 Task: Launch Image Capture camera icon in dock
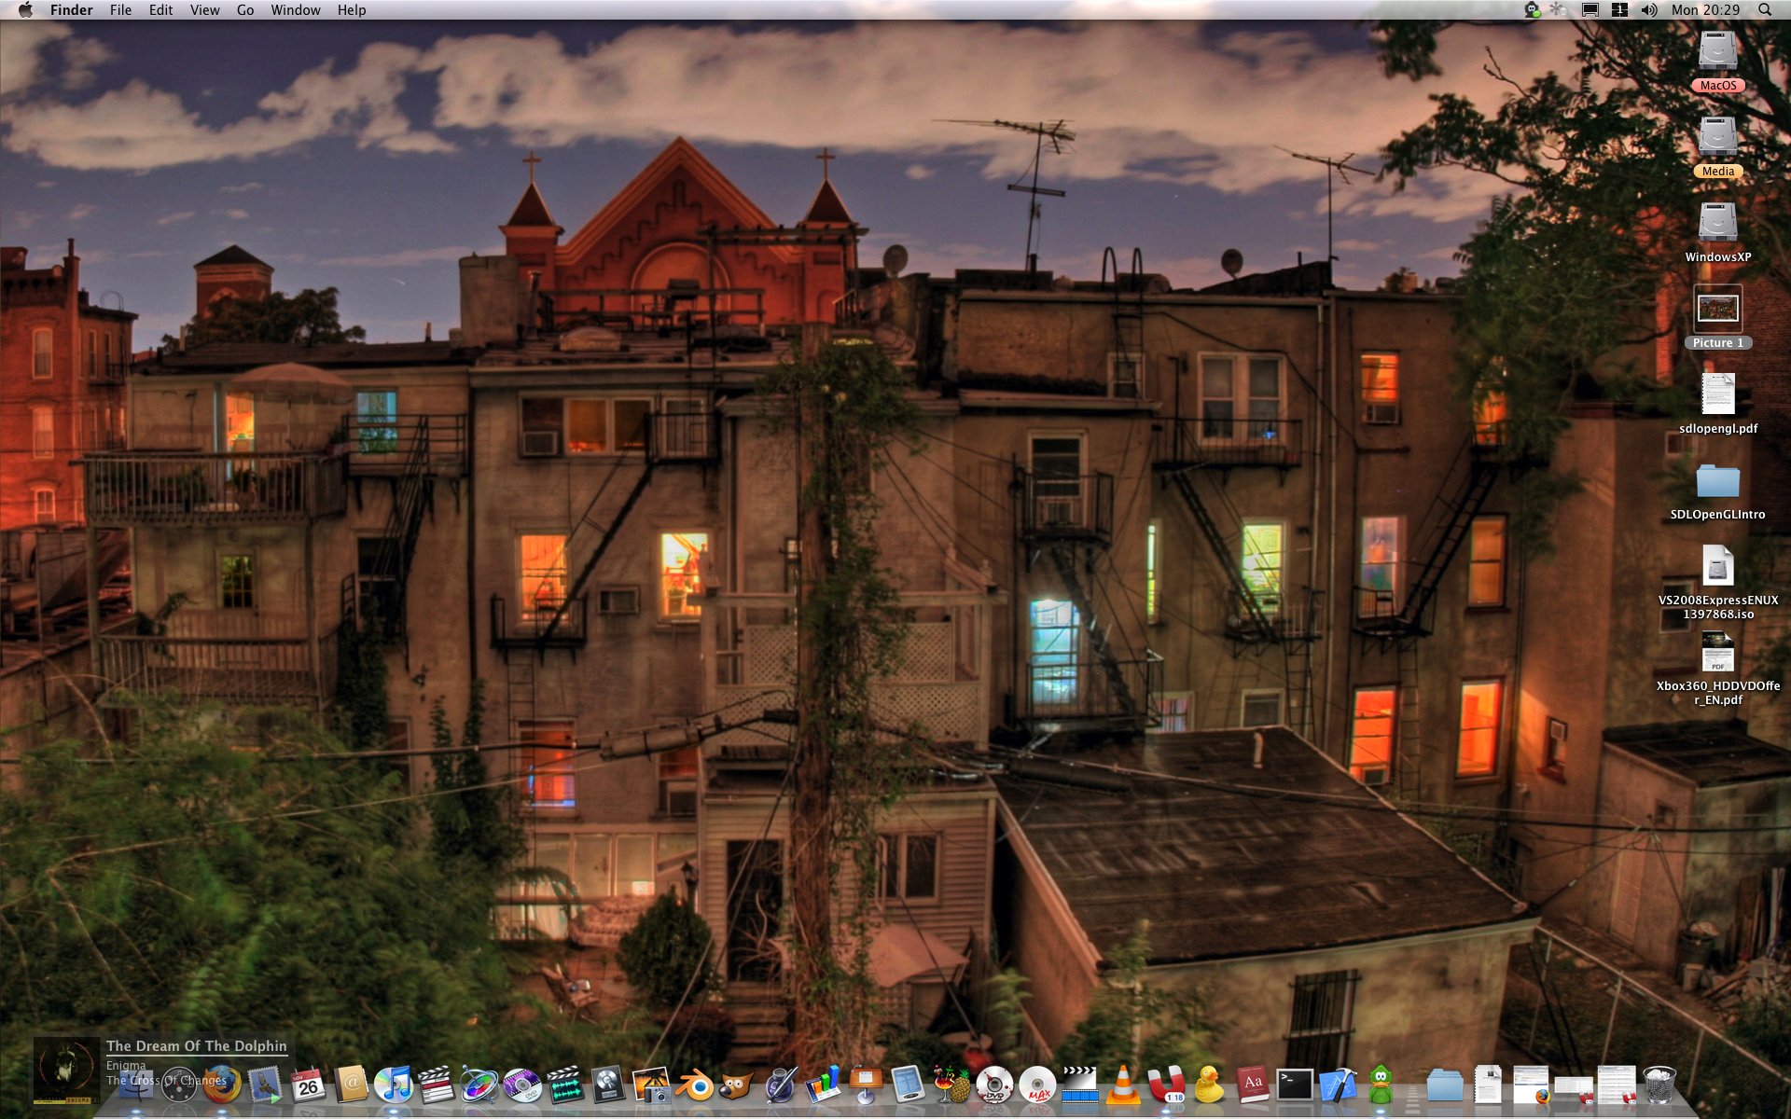coord(652,1085)
